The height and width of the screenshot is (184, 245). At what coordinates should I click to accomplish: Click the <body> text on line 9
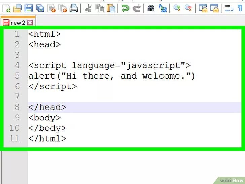coord(44,118)
